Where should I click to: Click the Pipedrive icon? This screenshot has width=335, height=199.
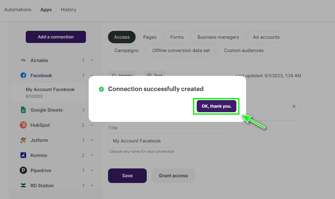point(23,170)
